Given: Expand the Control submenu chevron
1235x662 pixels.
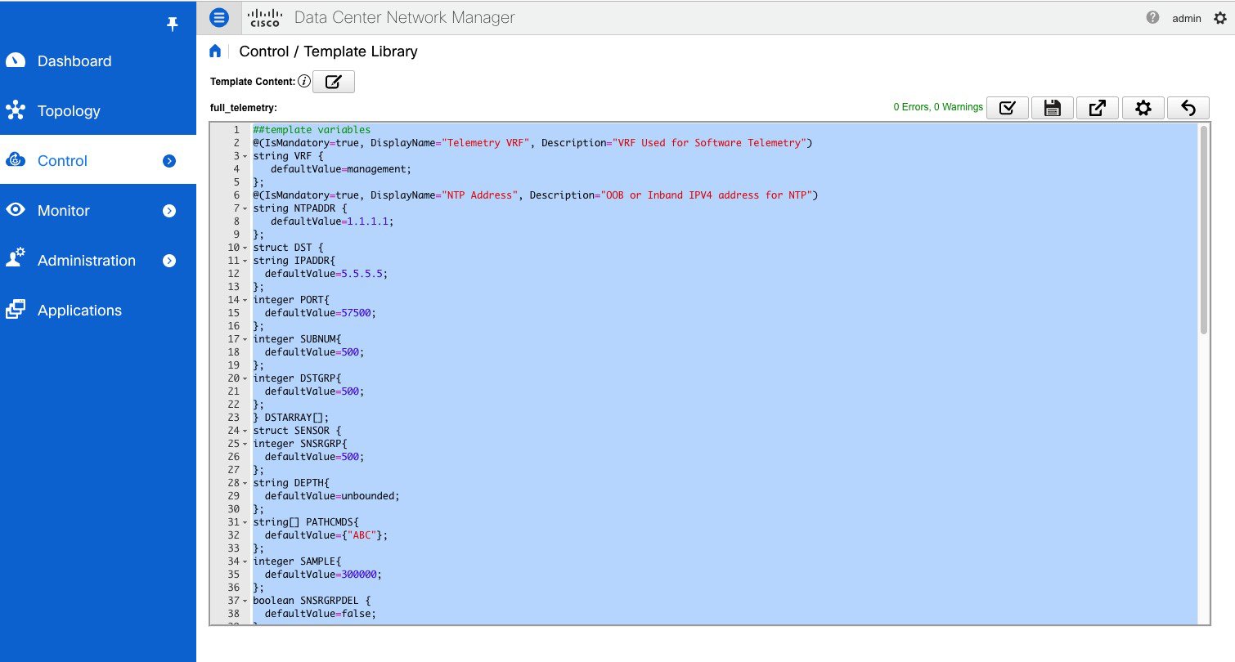Looking at the screenshot, I should coord(169,161).
